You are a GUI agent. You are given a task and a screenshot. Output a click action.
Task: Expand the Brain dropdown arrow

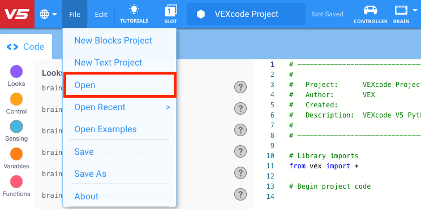coord(415,11)
